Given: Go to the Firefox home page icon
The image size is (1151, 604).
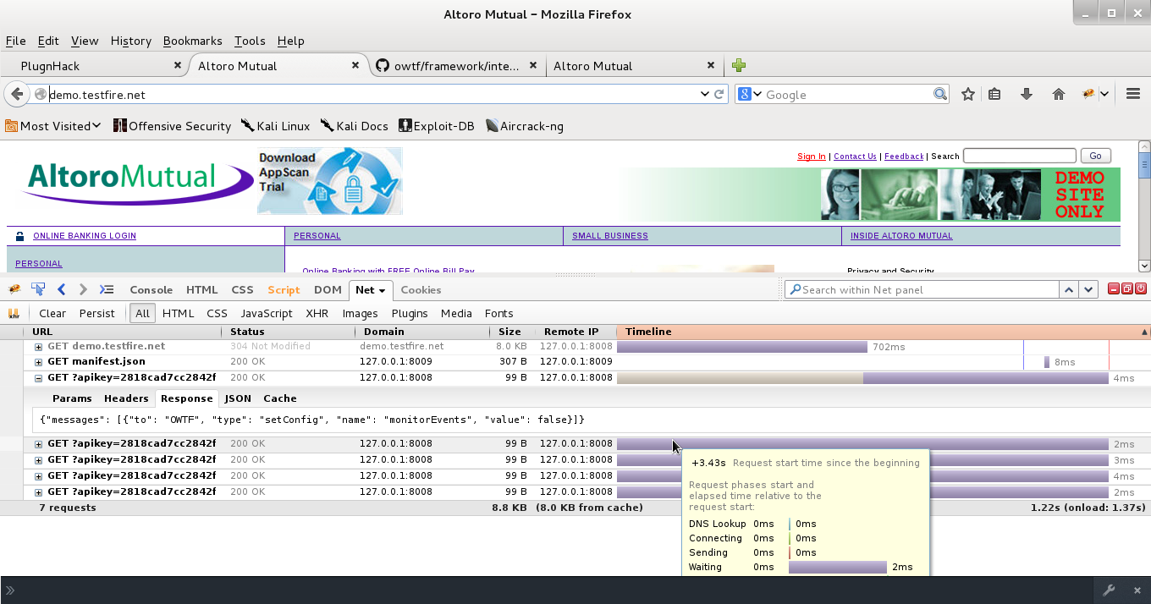Looking at the screenshot, I should [1059, 95].
